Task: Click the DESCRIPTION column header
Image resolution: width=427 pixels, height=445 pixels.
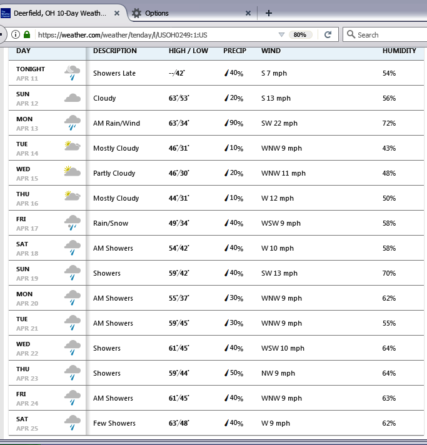Action: point(115,51)
